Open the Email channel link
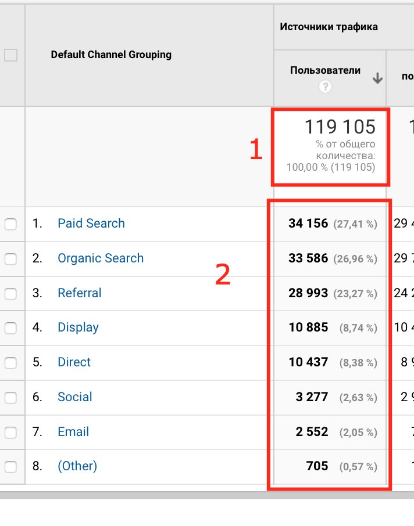Image resolution: width=414 pixels, height=526 pixels. (73, 432)
